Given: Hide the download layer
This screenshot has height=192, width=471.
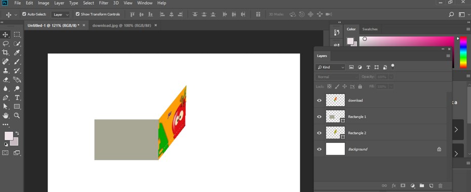Looking at the screenshot, I should pos(319,101).
